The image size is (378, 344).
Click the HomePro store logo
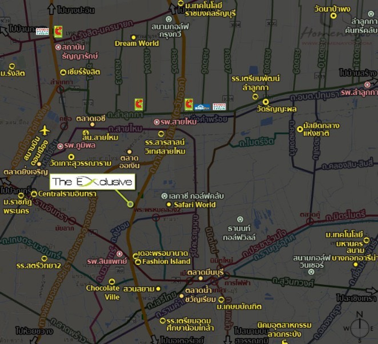(202, 107)
